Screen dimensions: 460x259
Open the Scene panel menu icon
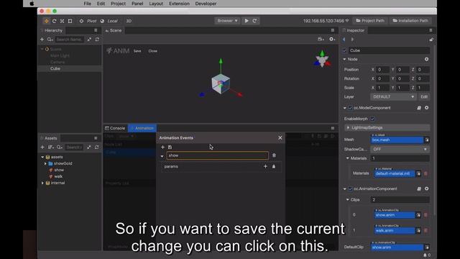(x=332, y=30)
